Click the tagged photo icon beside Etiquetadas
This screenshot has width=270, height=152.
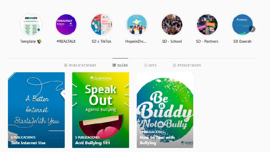[x=175, y=65]
